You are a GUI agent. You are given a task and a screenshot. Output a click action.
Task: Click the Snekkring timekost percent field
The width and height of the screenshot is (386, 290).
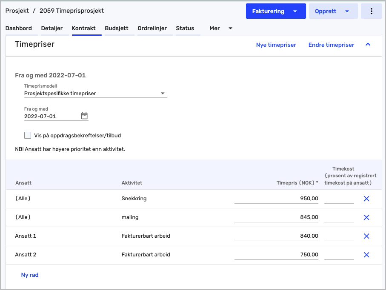coord(339,199)
